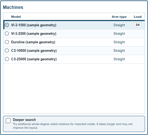The height and width of the screenshot is (135, 148).
Task: Select the VI-3-1500 radio button
Action: [x=7, y=25]
